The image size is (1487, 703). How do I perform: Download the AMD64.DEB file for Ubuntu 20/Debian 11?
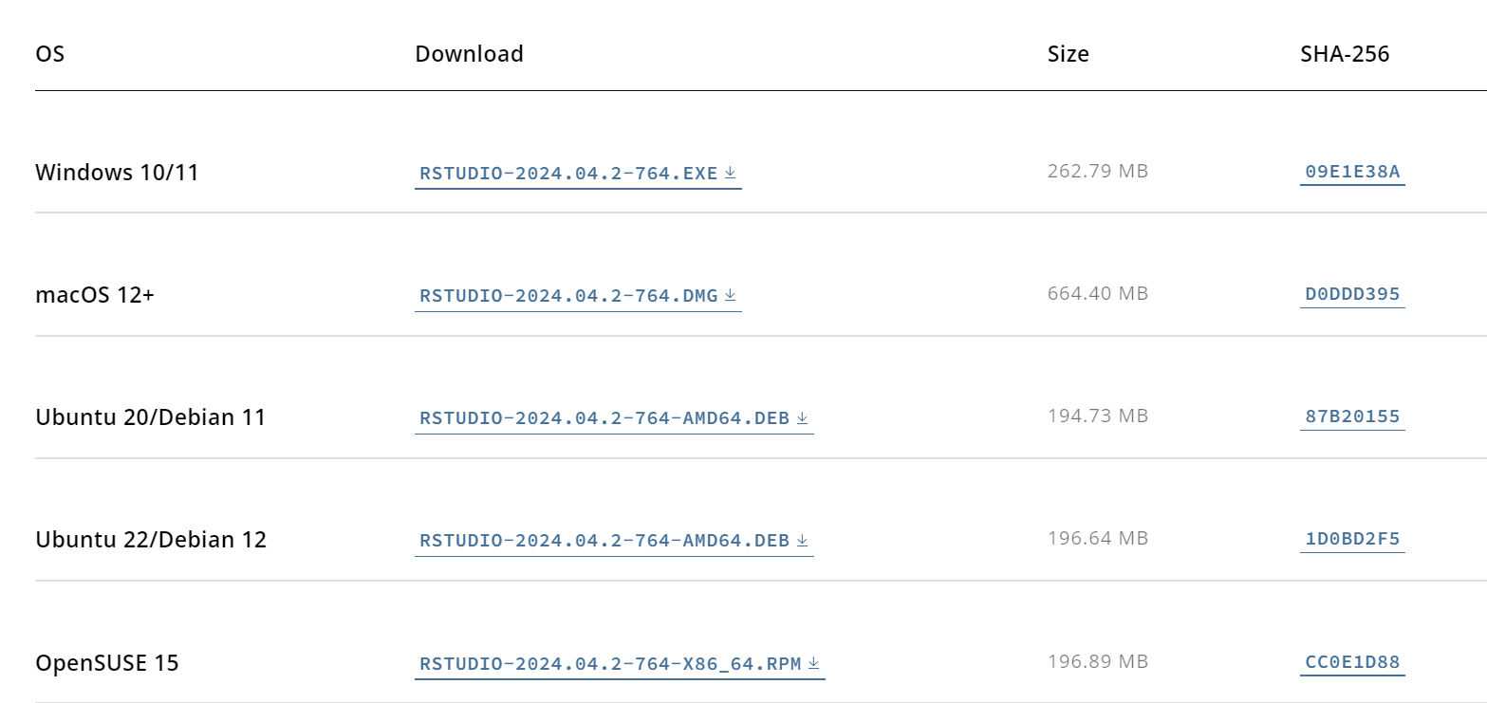tap(604, 418)
